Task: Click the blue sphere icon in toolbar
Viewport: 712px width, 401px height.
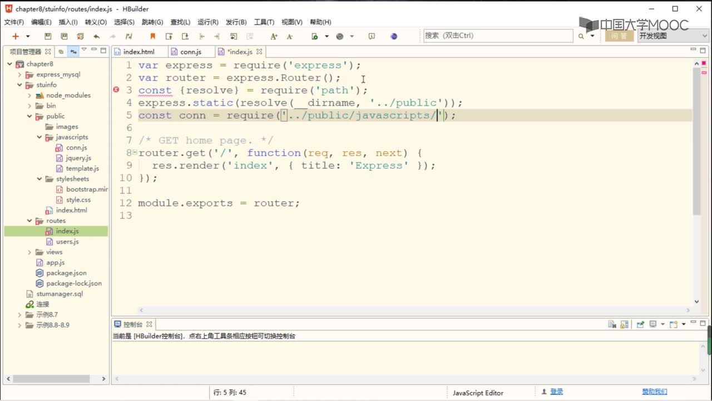Action: point(394,36)
